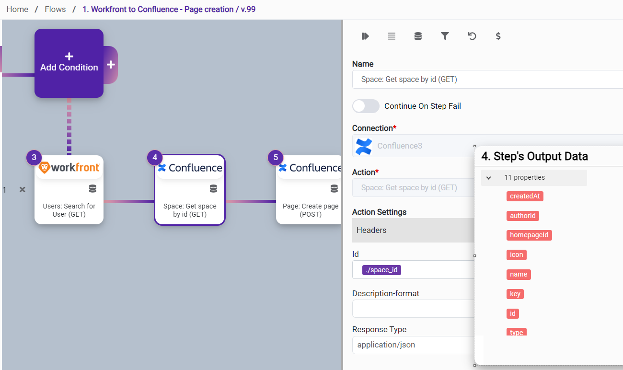
Task: Expand the Headers section
Action: pos(413,230)
